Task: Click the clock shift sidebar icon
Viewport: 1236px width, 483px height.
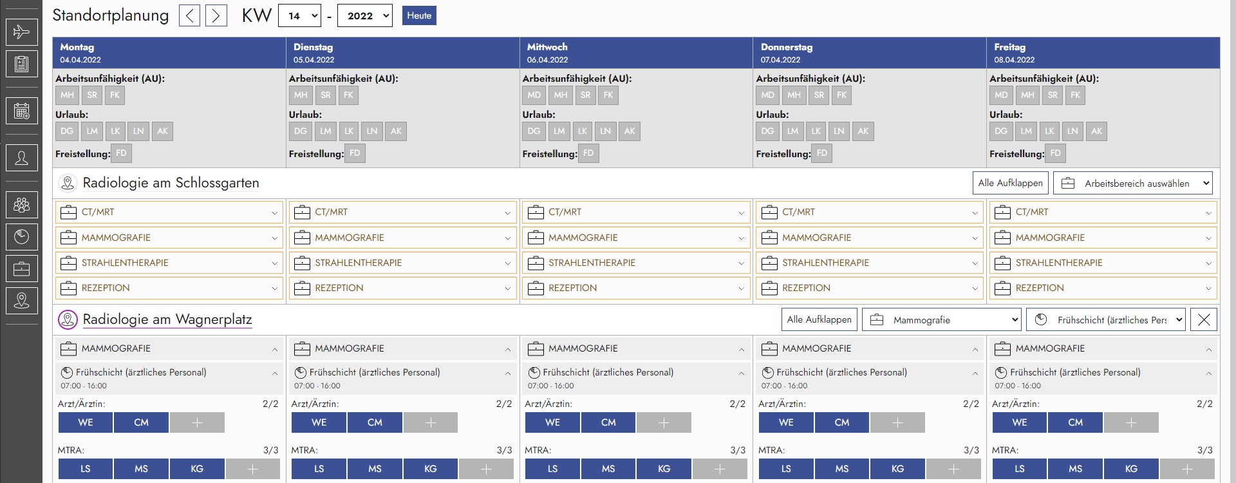Action: (x=21, y=237)
